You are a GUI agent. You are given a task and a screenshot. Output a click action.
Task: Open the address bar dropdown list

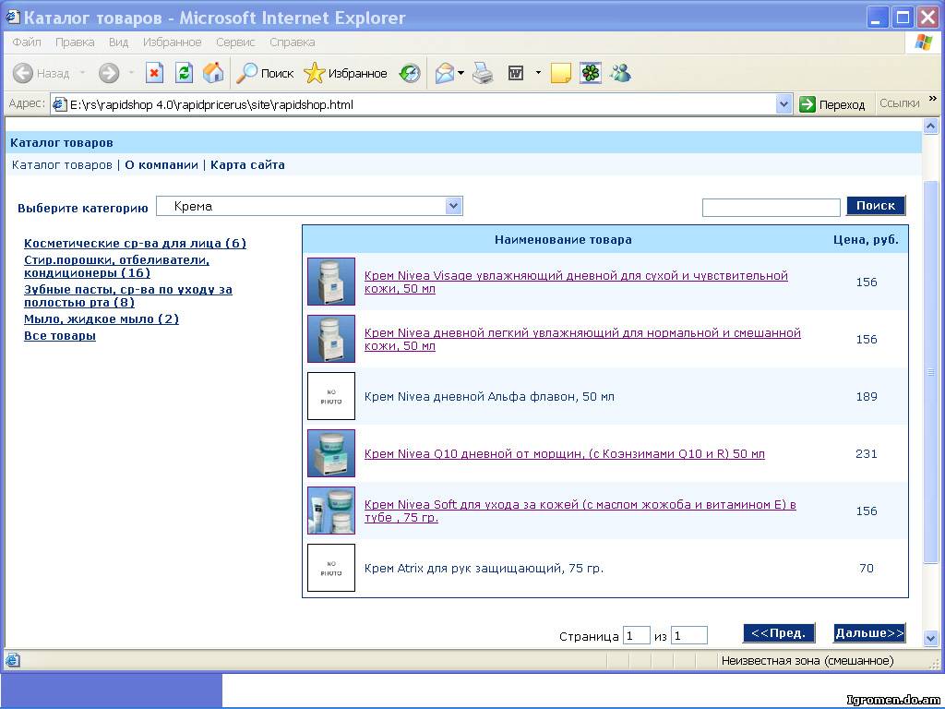(784, 104)
